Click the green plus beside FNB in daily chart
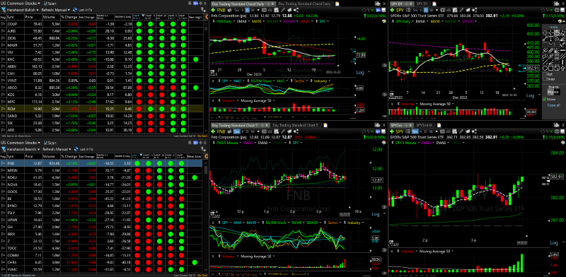This screenshot has width=566, height=277. coord(213,10)
